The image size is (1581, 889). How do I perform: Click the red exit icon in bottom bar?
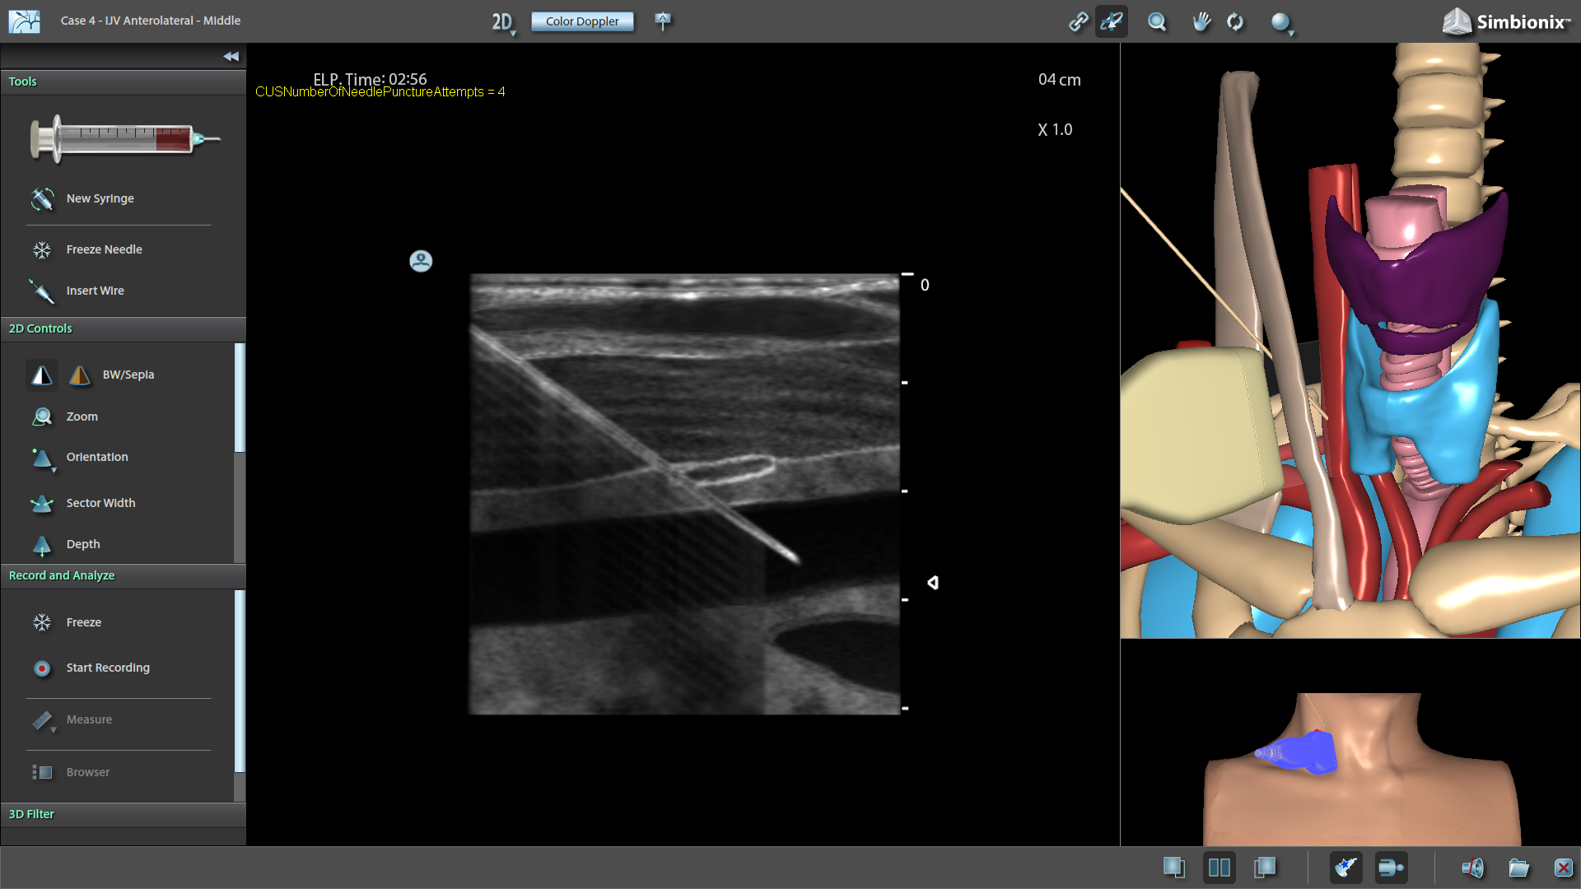click(1563, 868)
